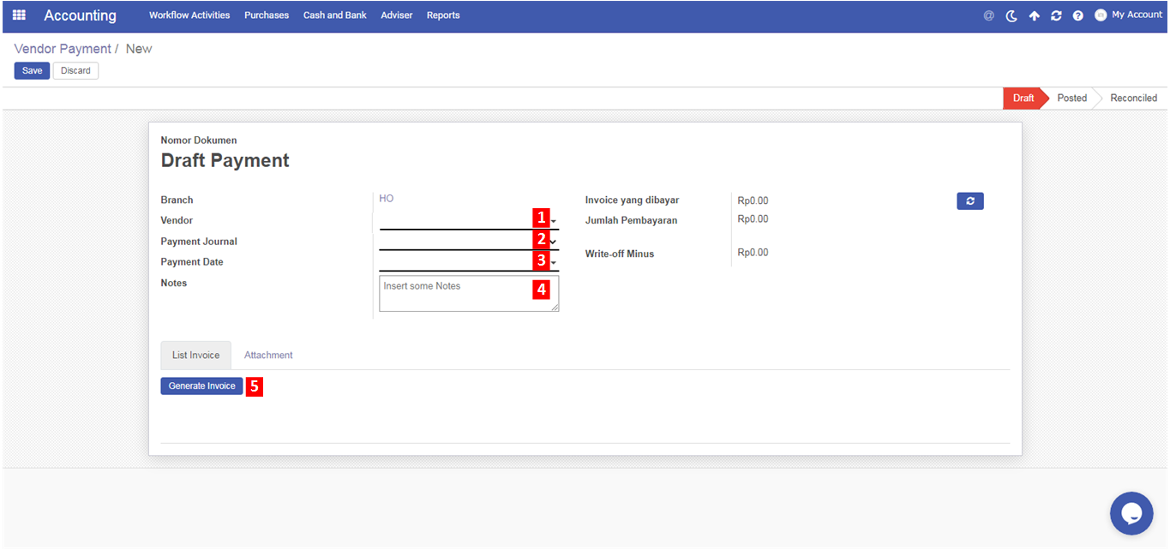Image resolution: width=1170 pixels, height=550 pixels.
Task: Toggle dark mode with the moon icon
Action: coord(1011,15)
